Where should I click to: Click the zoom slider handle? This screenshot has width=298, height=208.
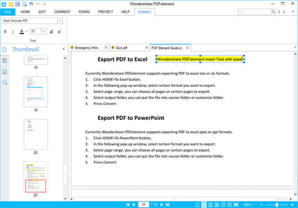click(x=277, y=205)
